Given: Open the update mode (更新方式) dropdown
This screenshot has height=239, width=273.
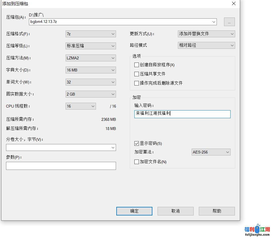Looking at the screenshot, I should point(206,34).
